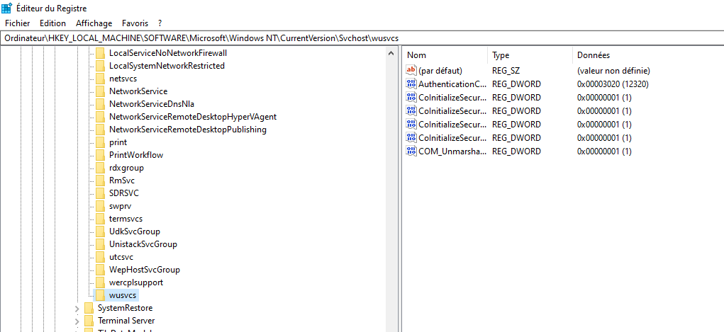This screenshot has height=332, width=724.
Task: Click the '(valeur non définie)' data cell
Action: pyautogui.click(x=613, y=71)
